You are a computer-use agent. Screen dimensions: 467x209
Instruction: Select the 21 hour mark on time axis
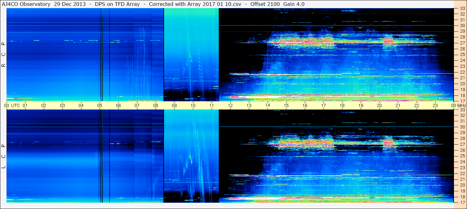(398, 105)
